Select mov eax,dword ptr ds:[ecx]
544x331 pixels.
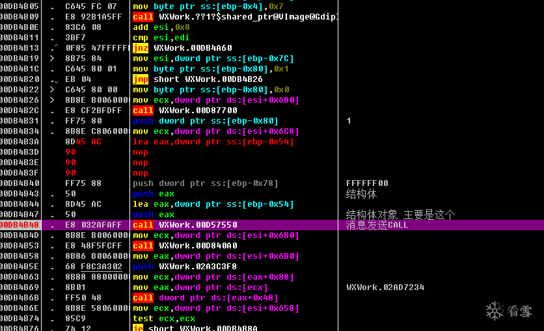200,287
